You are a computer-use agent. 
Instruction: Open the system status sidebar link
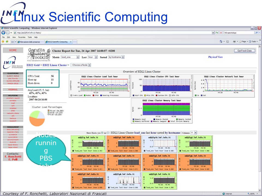pyautogui.click(x=13, y=76)
